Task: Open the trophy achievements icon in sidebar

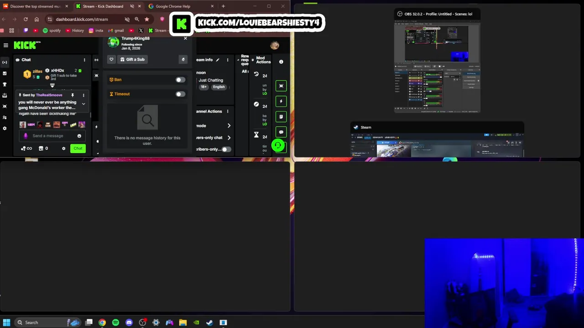Action: 5,84
